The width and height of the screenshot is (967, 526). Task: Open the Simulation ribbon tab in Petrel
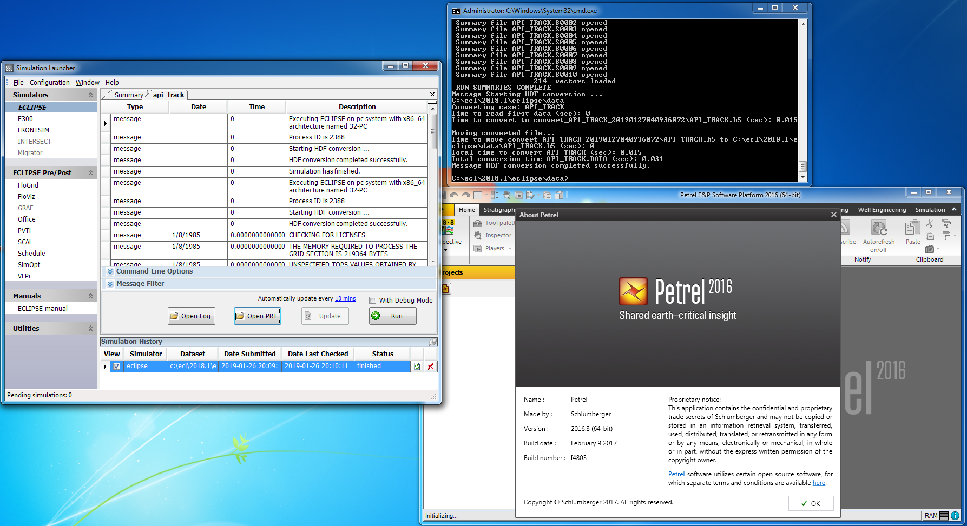(x=930, y=210)
